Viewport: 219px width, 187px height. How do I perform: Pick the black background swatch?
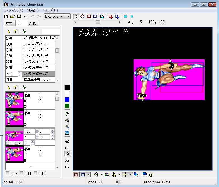tap(67, 87)
